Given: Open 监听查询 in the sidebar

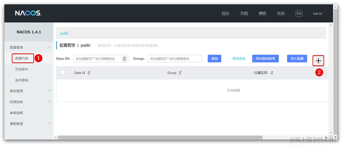Looking at the screenshot, I should click(22, 80).
